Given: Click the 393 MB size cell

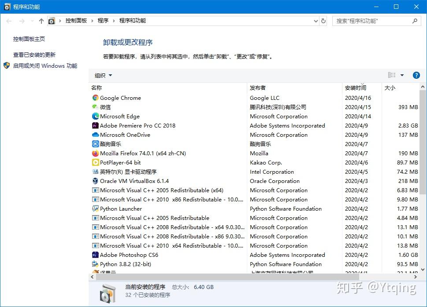Looking at the screenshot, I should 408,107.
